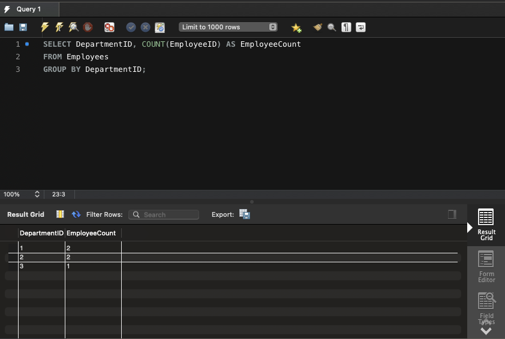
Task: Click the beautify query broom icon
Action: tap(317, 27)
